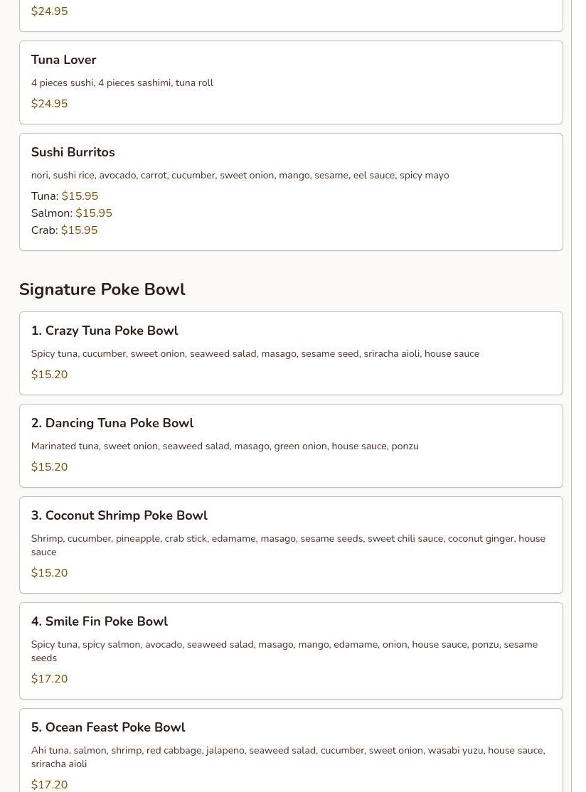
Task: Open the Coconut Shrimp Poke Bowl item
Action: [119, 516]
